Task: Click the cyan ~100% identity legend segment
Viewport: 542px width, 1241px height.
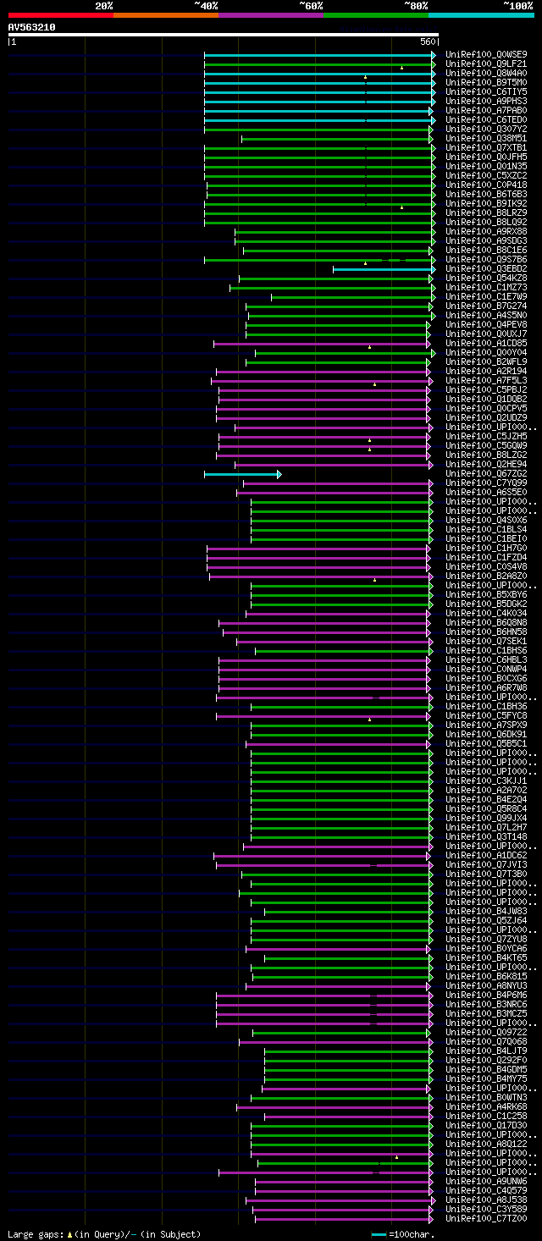Action: click(x=481, y=15)
